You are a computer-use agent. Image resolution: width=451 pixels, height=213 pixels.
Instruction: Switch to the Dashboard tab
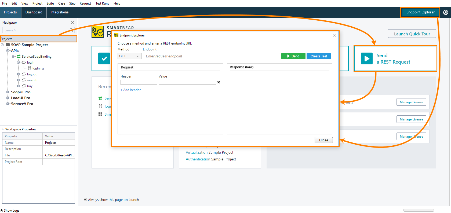click(34, 12)
